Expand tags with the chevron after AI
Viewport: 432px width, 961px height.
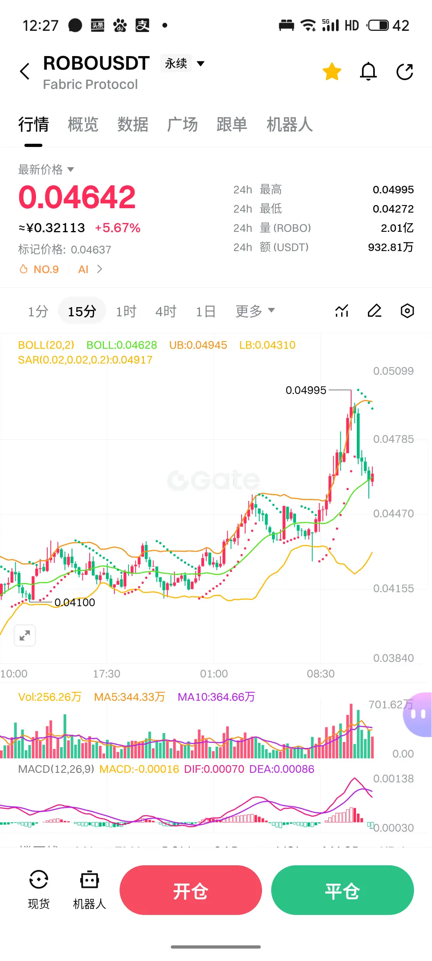pos(100,269)
